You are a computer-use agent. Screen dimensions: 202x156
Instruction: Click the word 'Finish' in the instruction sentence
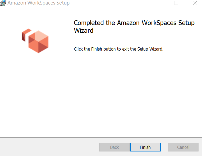point(95,49)
